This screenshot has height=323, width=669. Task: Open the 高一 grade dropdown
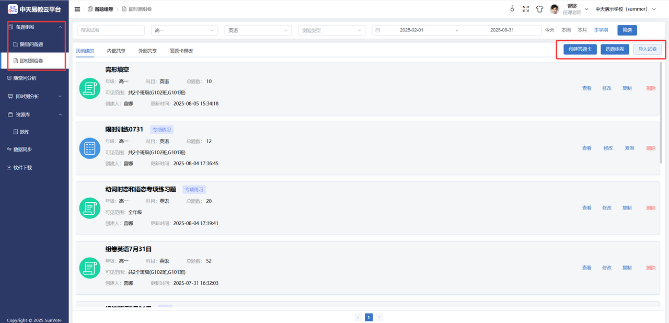[184, 30]
